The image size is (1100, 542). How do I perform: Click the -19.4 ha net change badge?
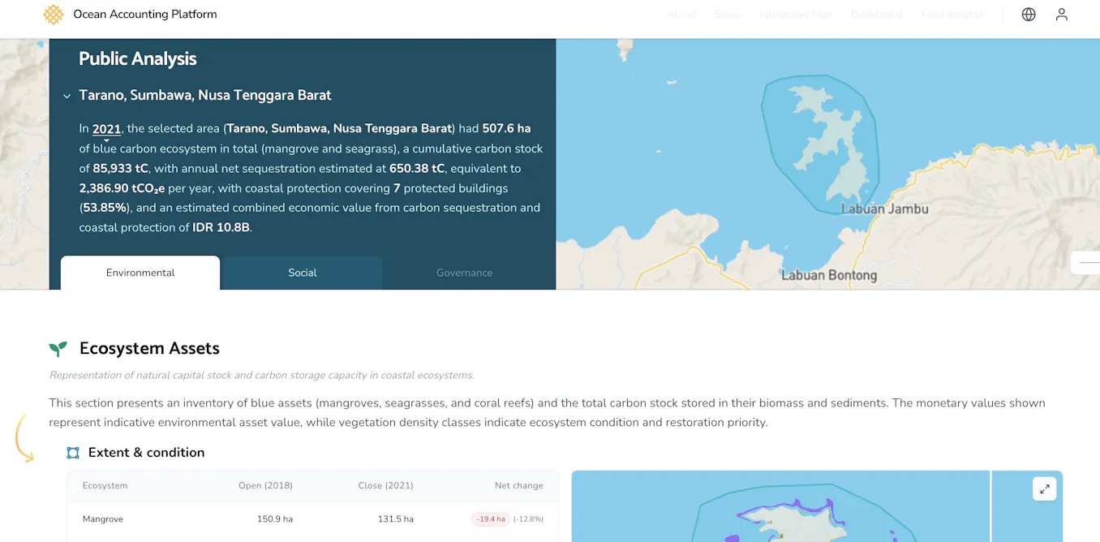(491, 519)
